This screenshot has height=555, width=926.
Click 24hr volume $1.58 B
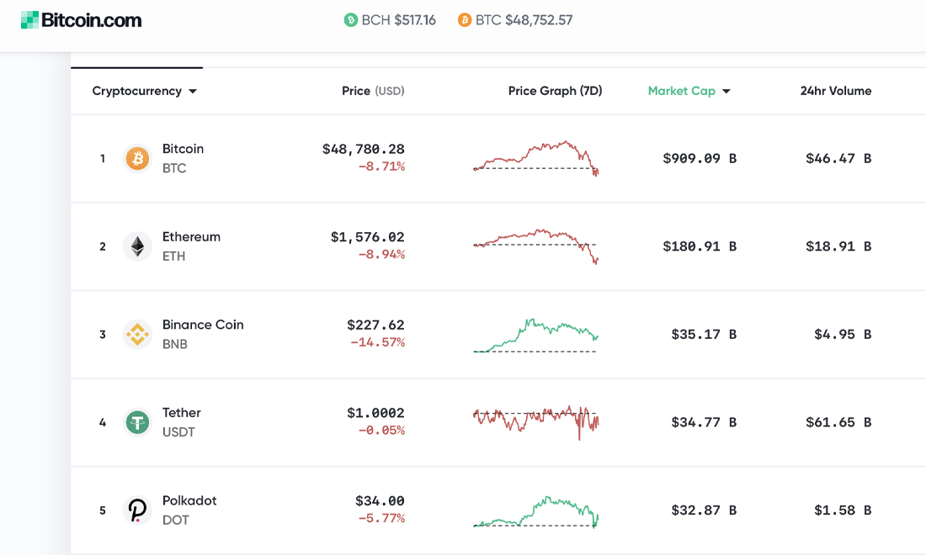843,510
